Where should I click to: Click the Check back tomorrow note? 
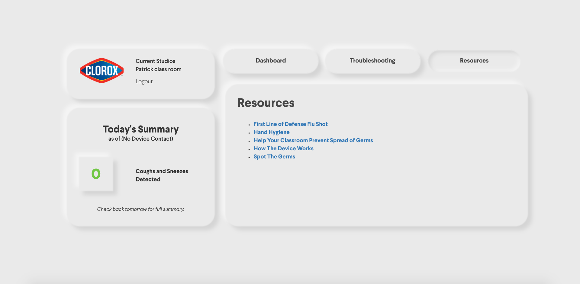coord(140,209)
